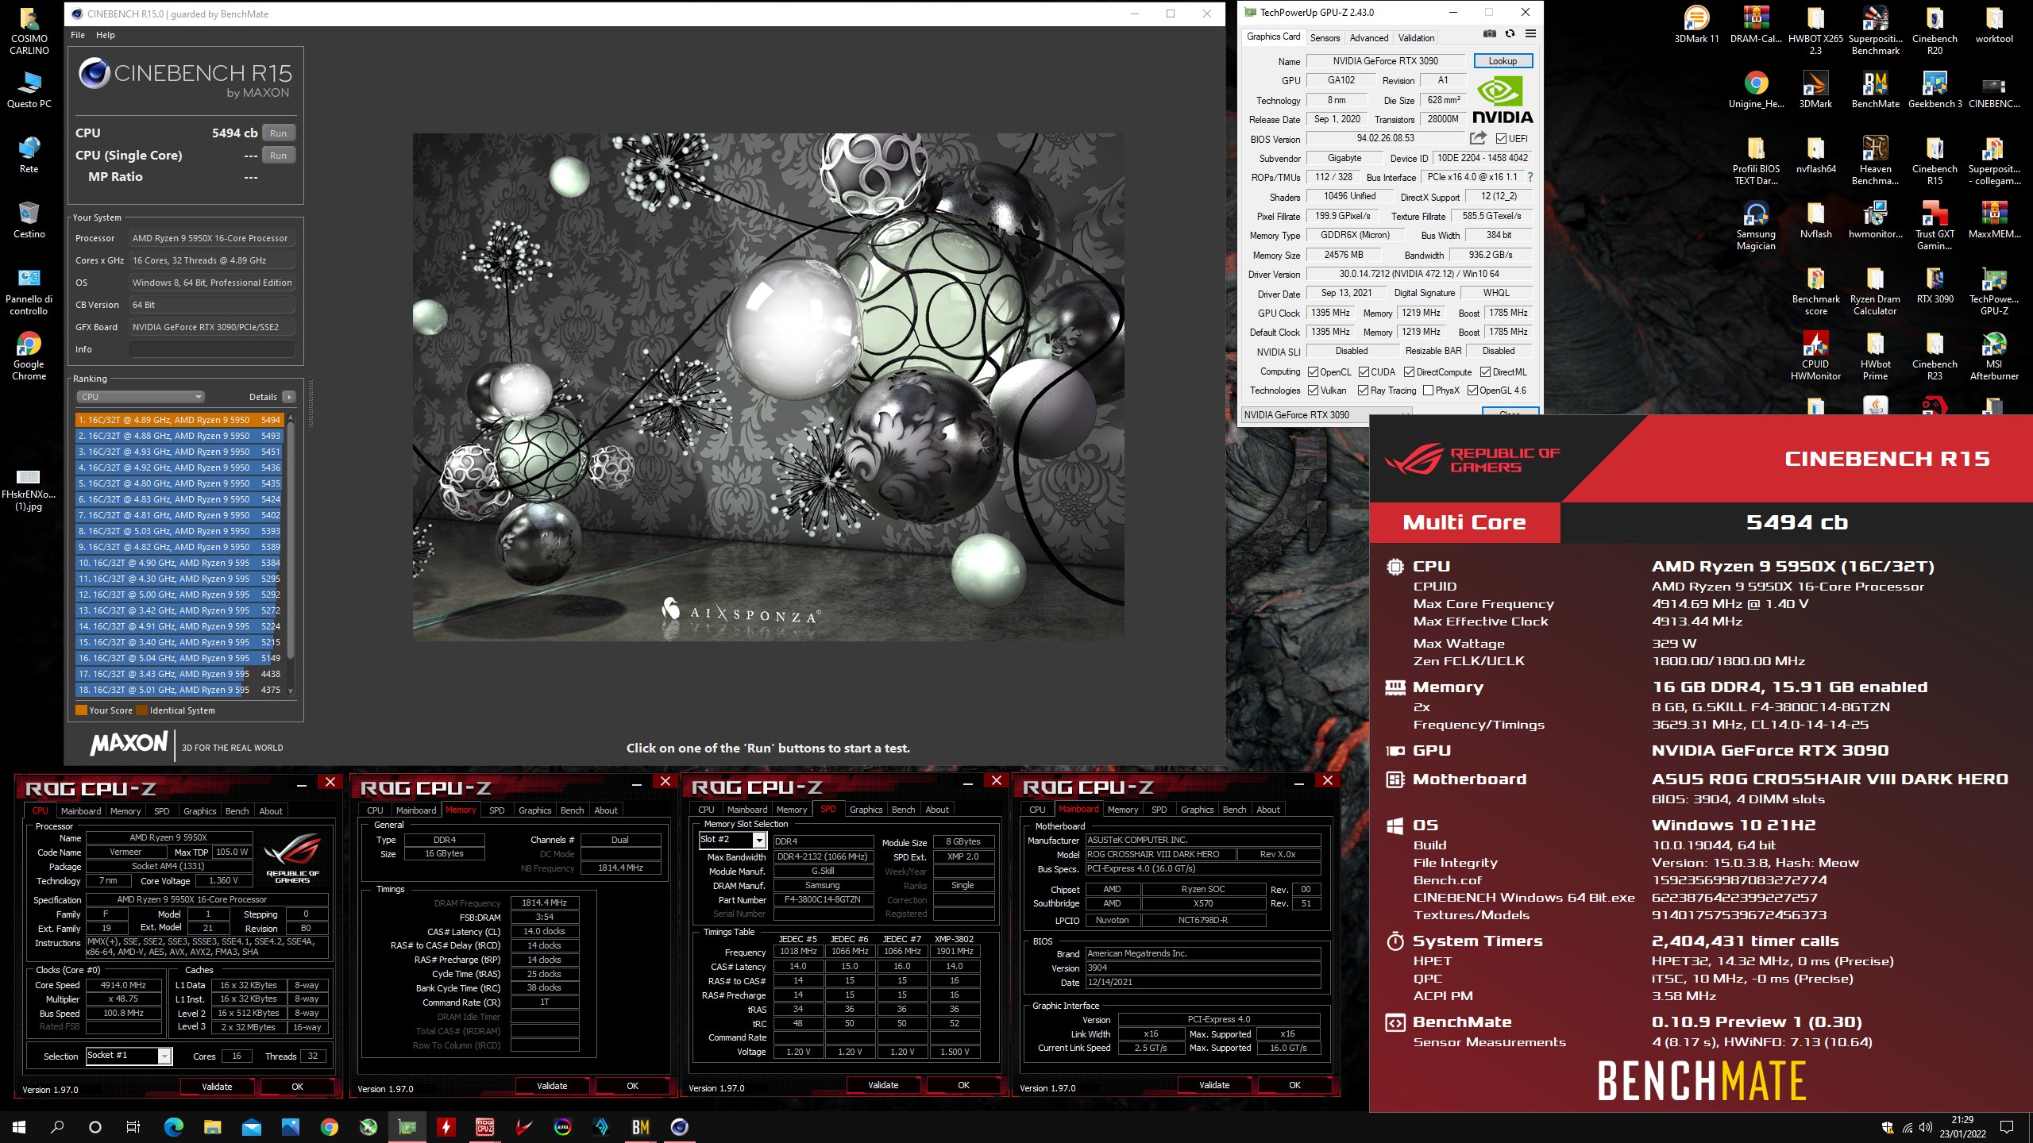Click Validate in the CPU-Z CPU window

pyautogui.click(x=217, y=1087)
